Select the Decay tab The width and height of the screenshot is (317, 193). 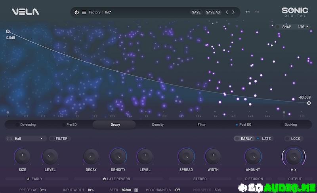(x=114, y=125)
